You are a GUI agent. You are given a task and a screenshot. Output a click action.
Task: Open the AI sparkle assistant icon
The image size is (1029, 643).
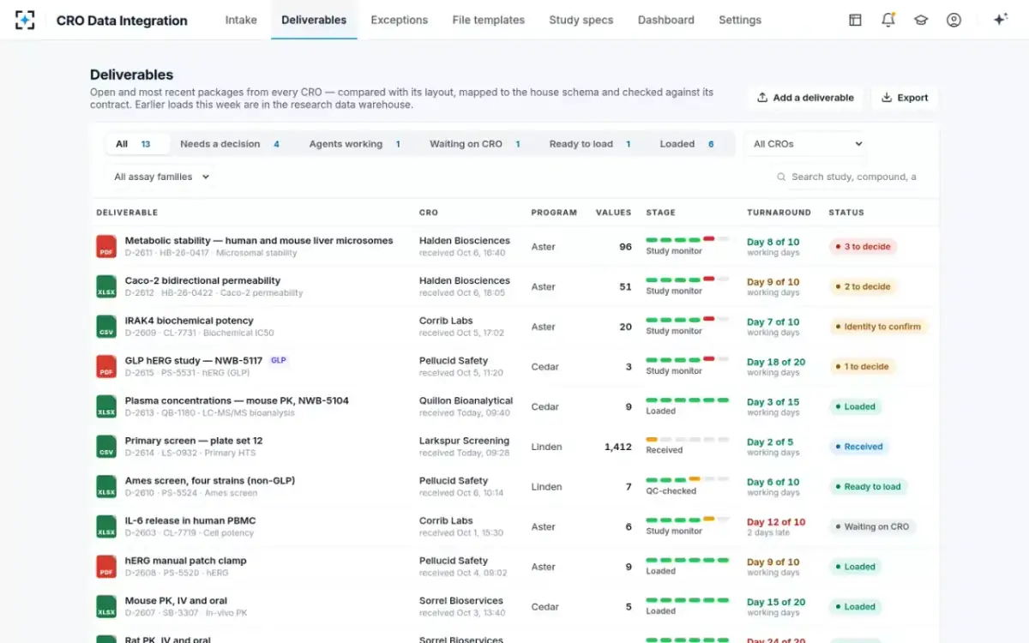point(1000,20)
